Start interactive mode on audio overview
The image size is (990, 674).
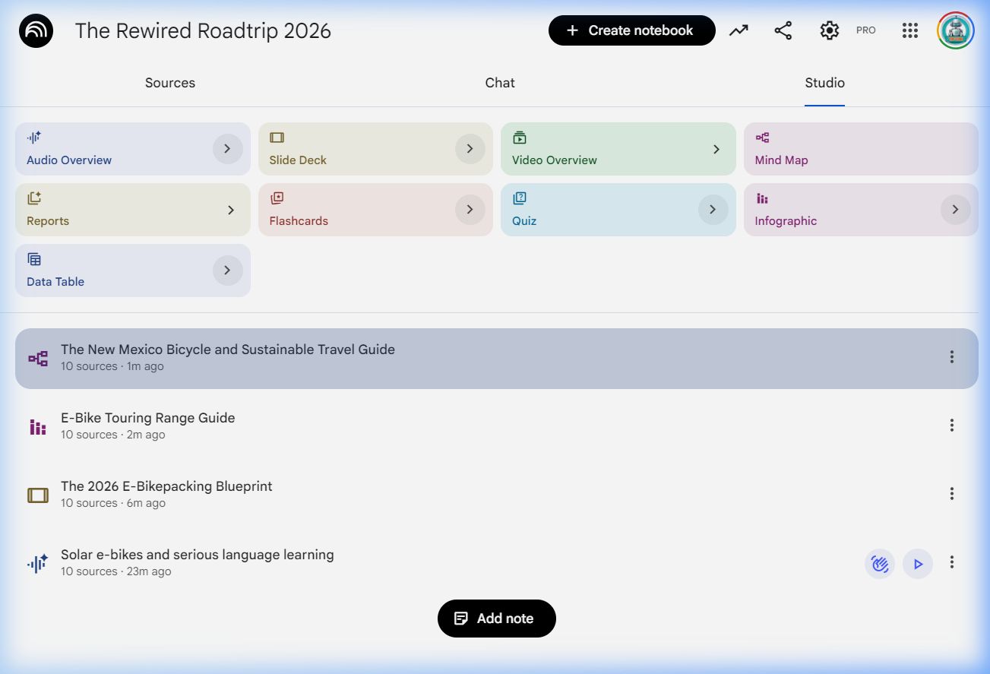(879, 564)
